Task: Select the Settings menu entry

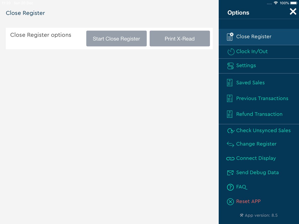Action: pos(246,66)
